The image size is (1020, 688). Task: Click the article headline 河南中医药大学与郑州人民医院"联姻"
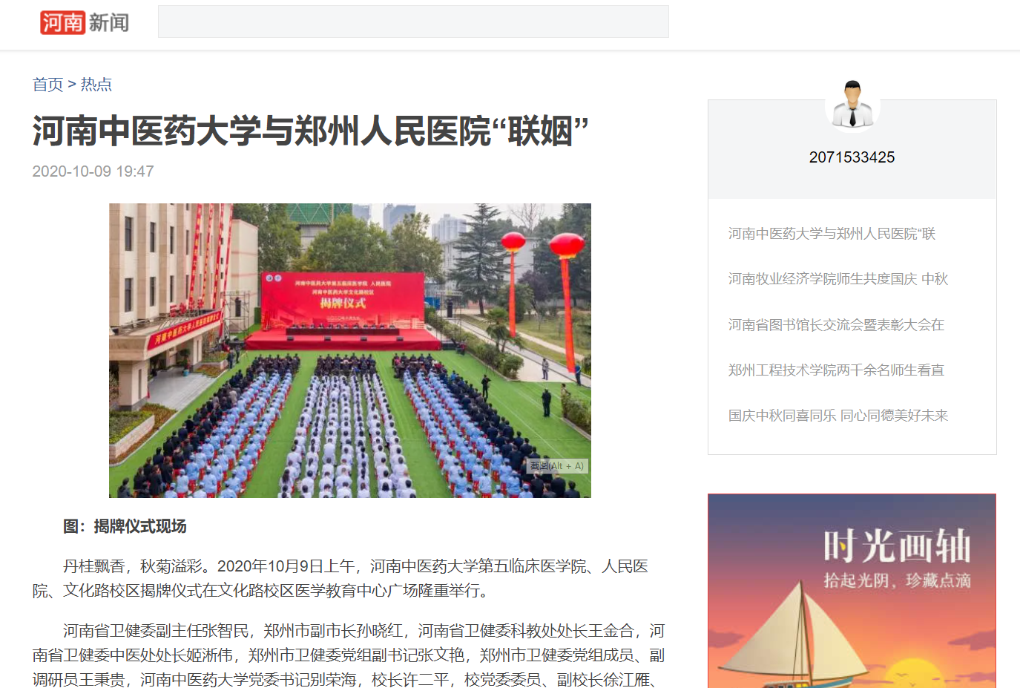311,131
